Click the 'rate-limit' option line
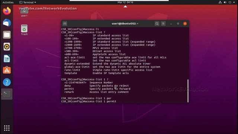Viewport: 238px width, 134px height. tap(108, 70)
